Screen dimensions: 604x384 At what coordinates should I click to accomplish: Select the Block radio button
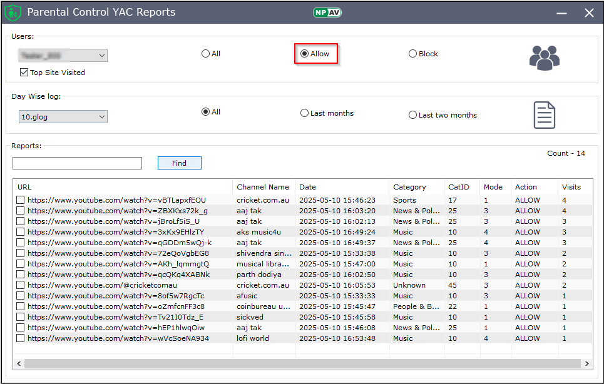tap(412, 54)
